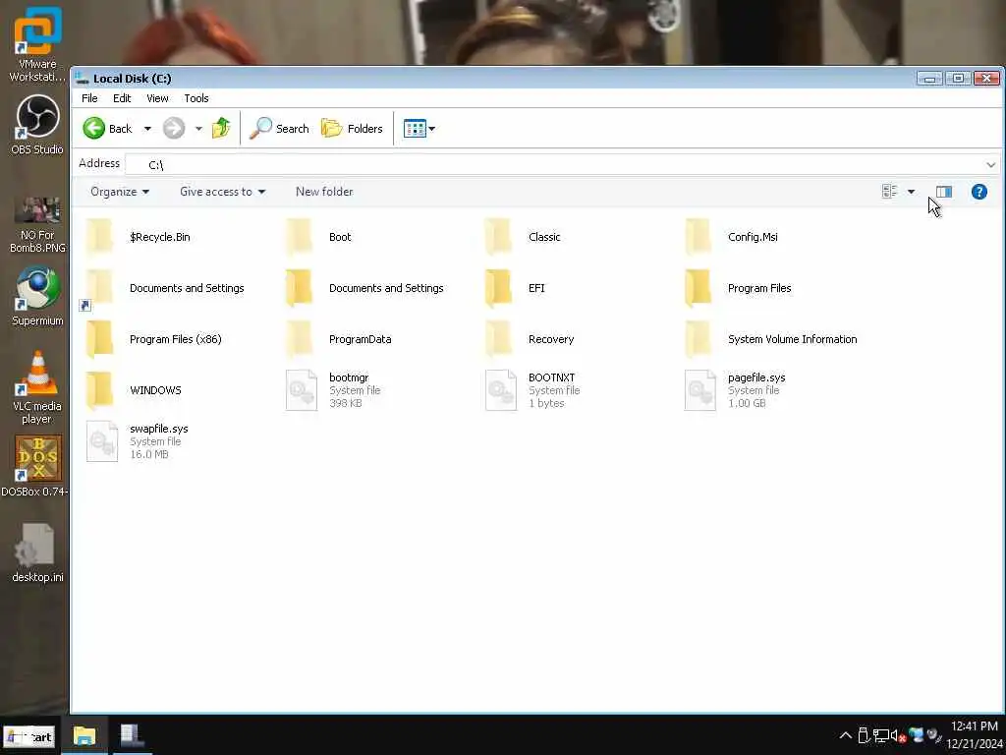Click the network tray icon
The image size is (1006, 755).
point(881,736)
